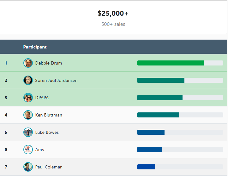Click Luke Bowes' avatar image
This screenshot has width=228, height=176.
pyautogui.click(x=28, y=132)
